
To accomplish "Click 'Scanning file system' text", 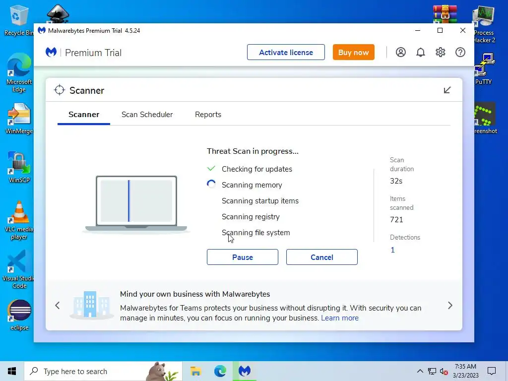I will [x=255, y=233].
